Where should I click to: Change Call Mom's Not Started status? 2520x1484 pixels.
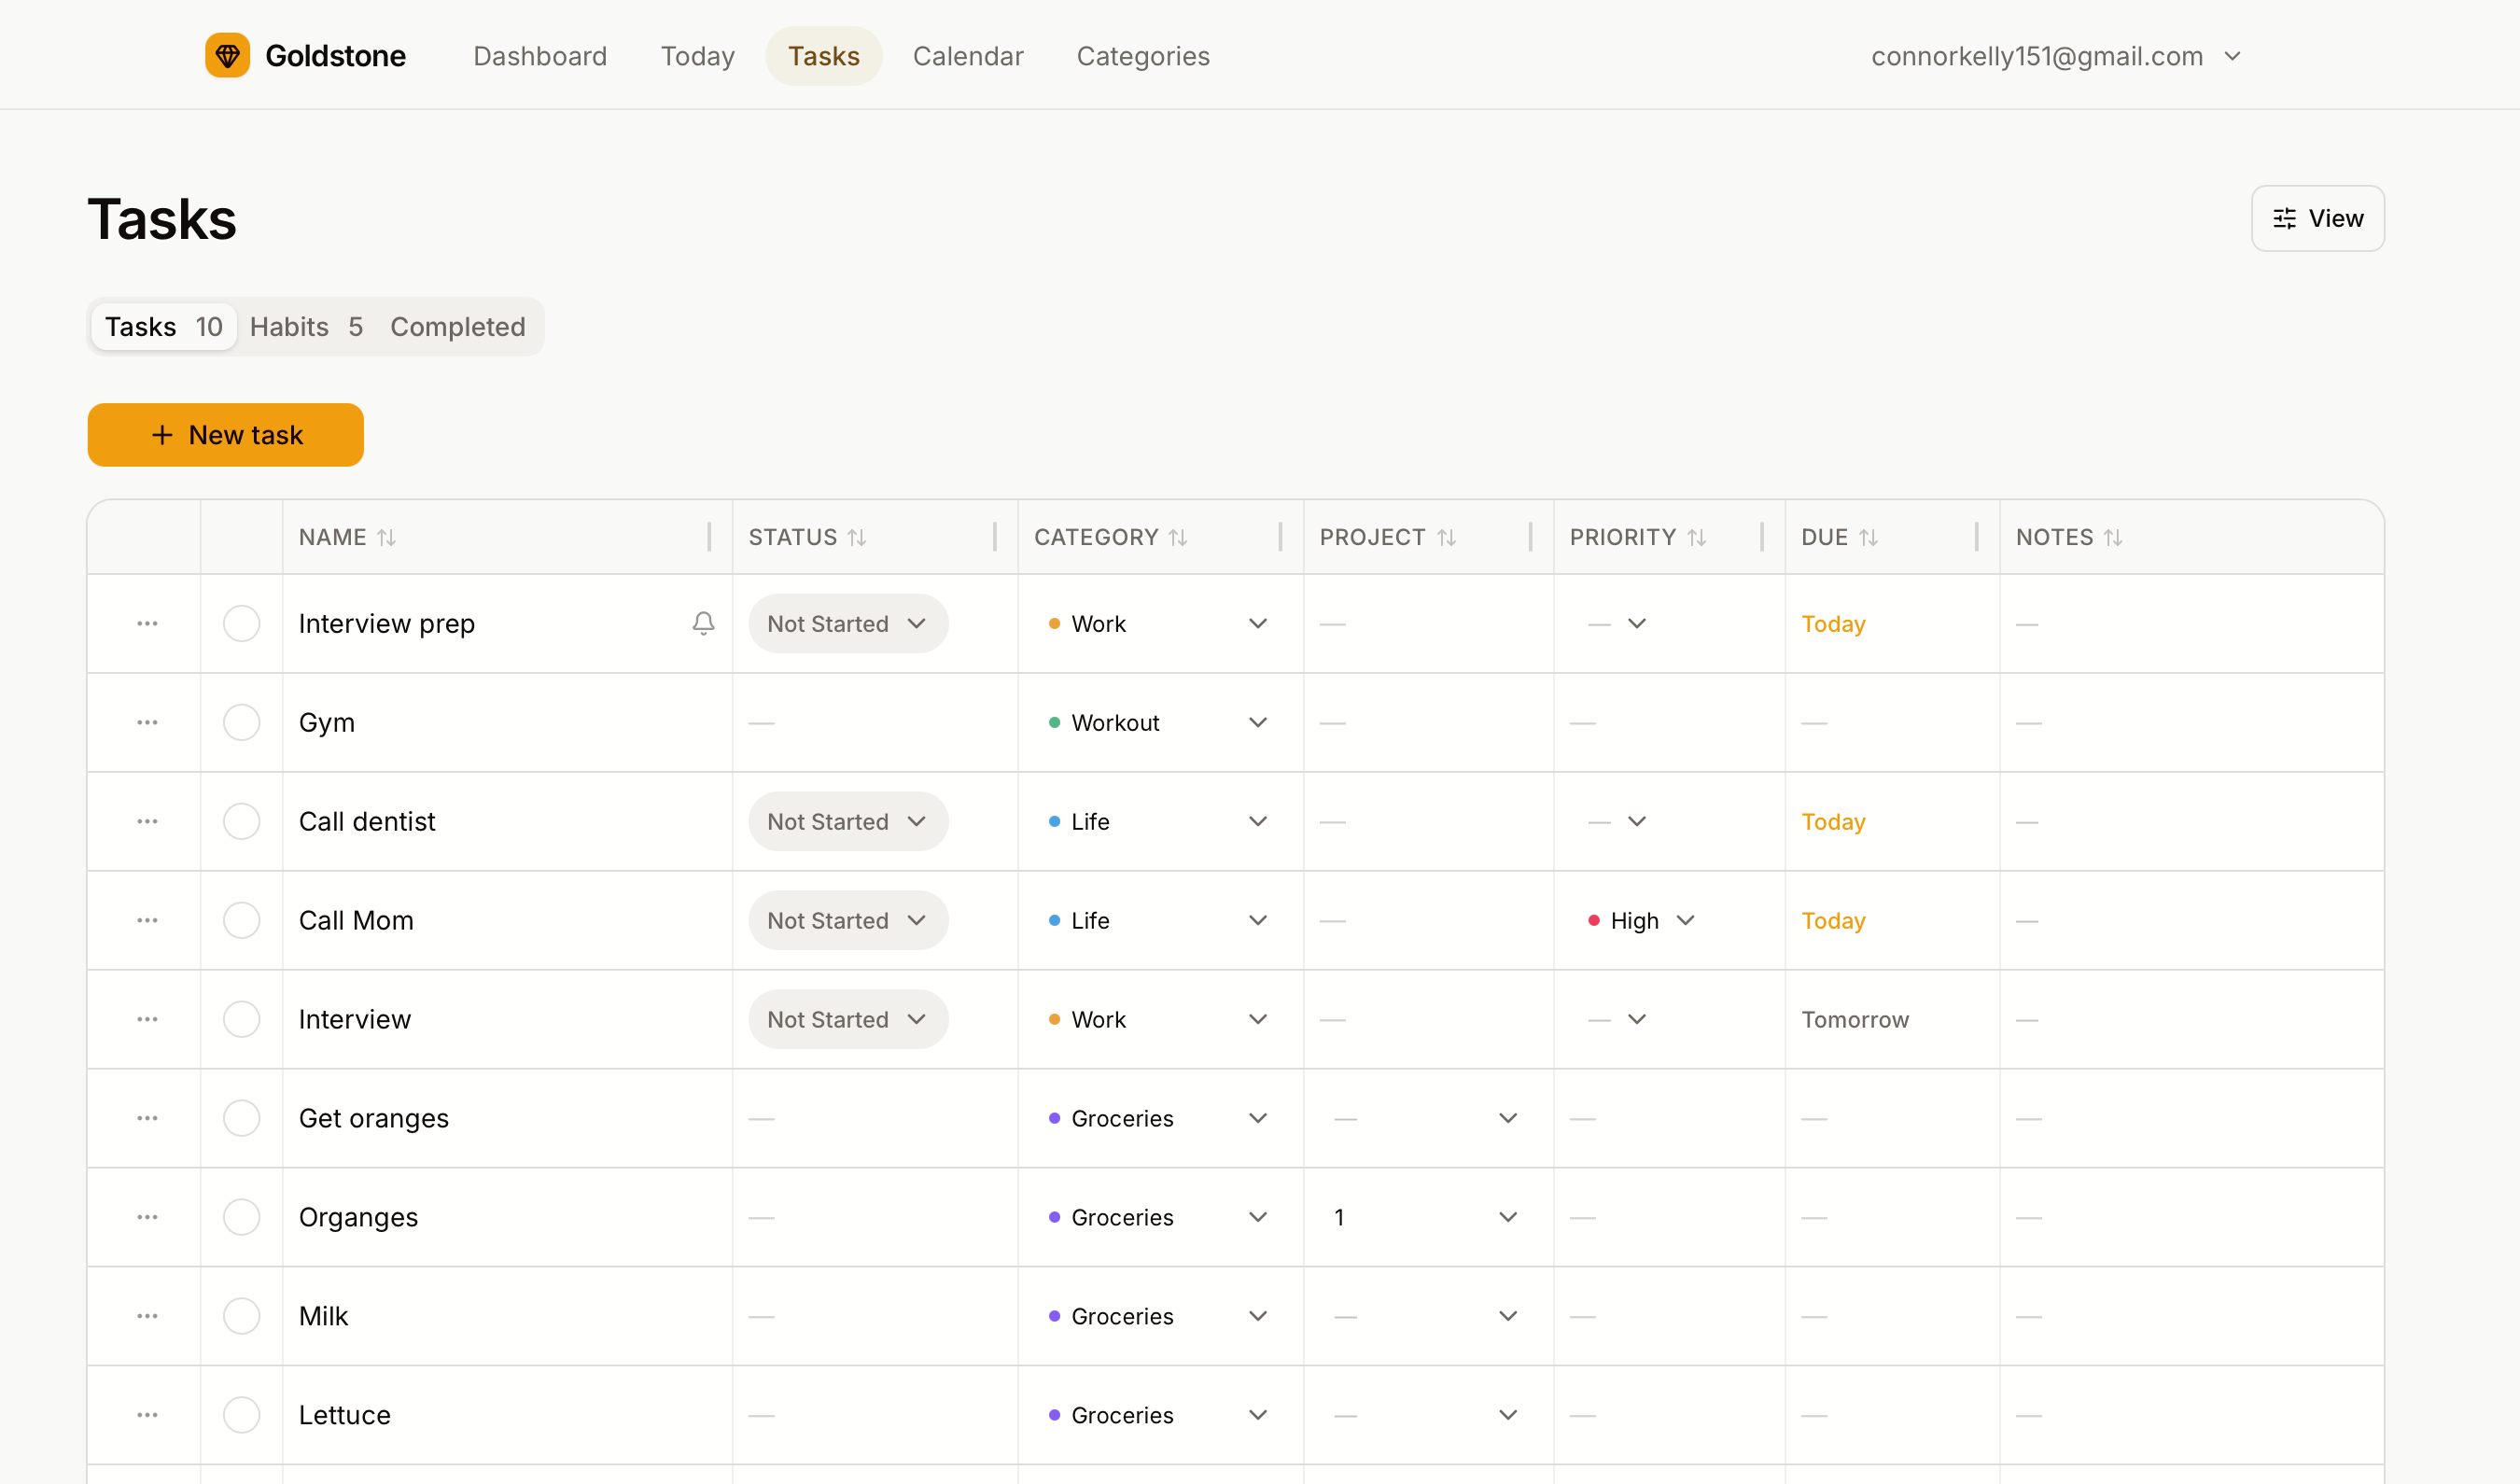click(847, 920)
